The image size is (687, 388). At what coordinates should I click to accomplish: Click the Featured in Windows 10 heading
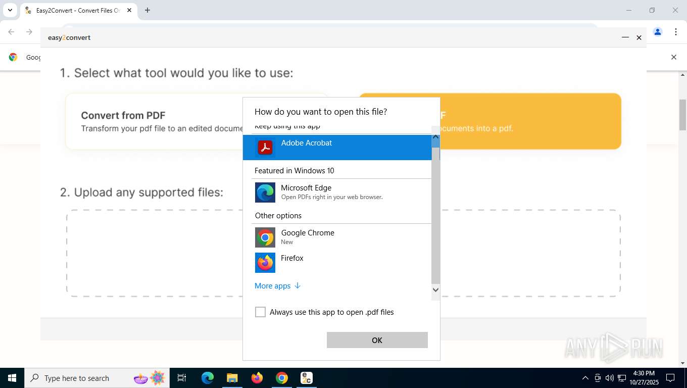(x=295, y=171)
